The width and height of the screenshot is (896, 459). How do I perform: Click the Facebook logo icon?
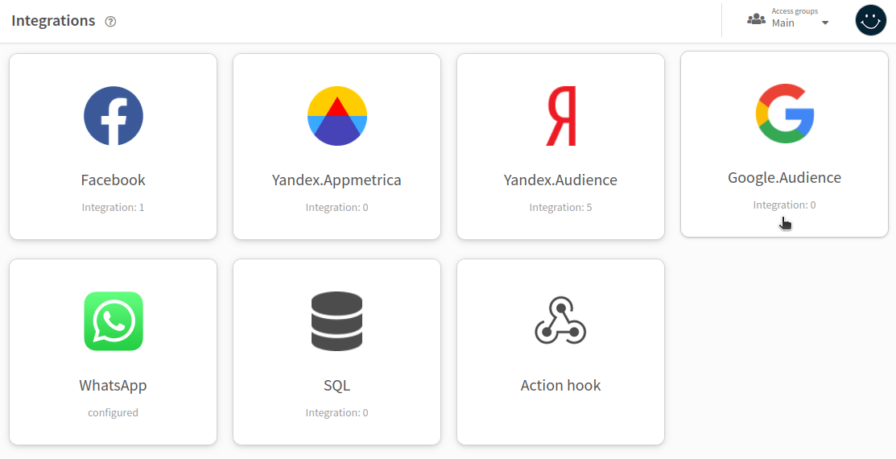(x=114, y=116)
